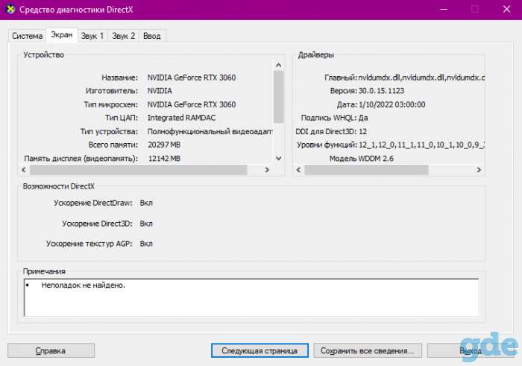Click right arrow of Устройство horizontal scrollbar
This screenshot has height=366, width=522.
coord(267,170)
